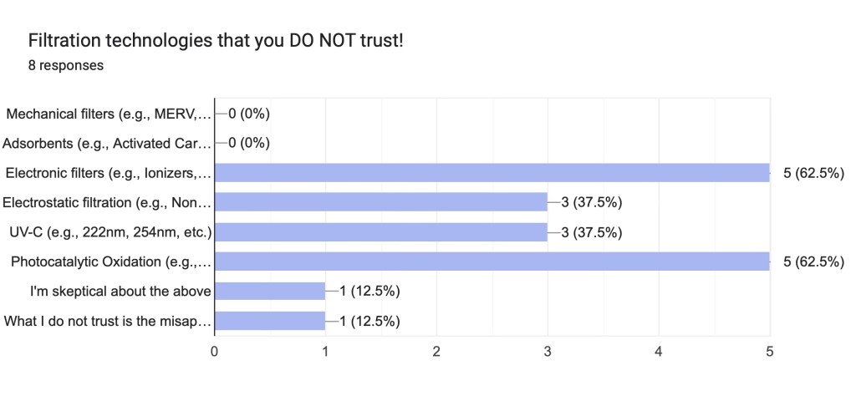Click the Electrostatic filtration category label
856x406 pixels.
[x=109, y=202]
